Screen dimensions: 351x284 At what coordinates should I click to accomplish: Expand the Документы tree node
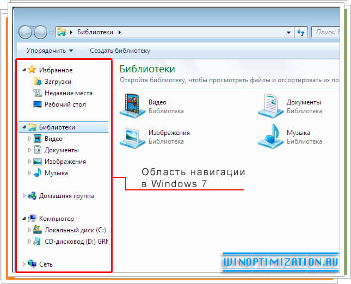(29, 150)
